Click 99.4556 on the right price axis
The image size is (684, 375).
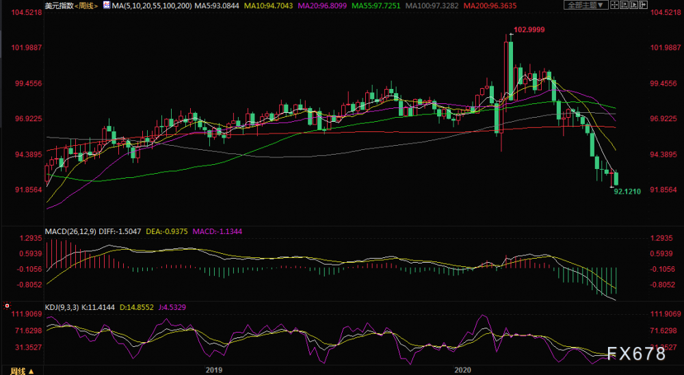[663, 83]
